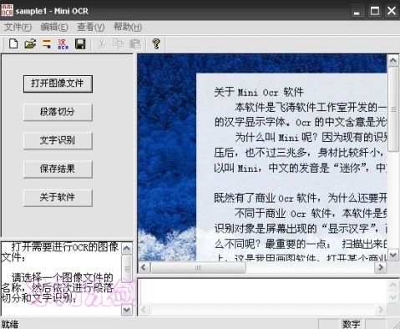The width and height of the screenshot is (400, 329).
Task: Click the result area up scroll arrow
Action: (x=392, y=285)
